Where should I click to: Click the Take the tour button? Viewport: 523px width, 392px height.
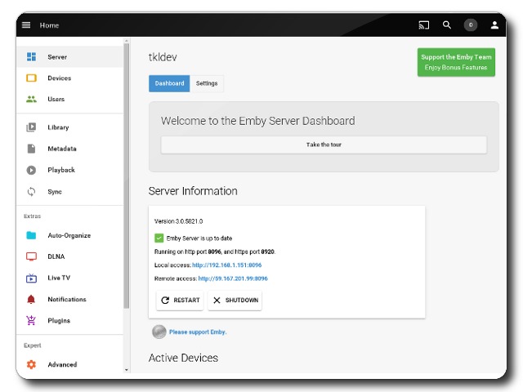click(324, 145)
